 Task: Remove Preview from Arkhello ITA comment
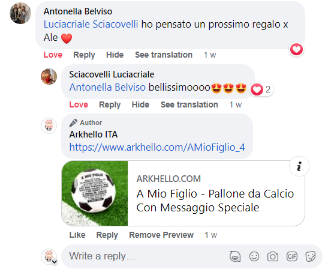pyautogui.click(x=161, y=235)
